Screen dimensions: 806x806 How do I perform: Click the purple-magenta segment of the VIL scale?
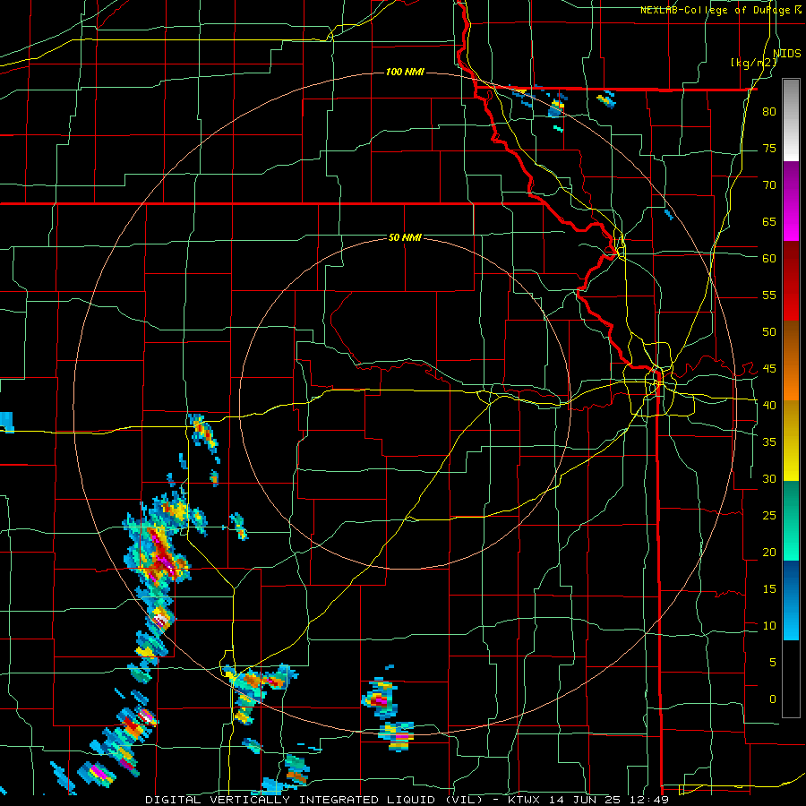click(791, 201)
